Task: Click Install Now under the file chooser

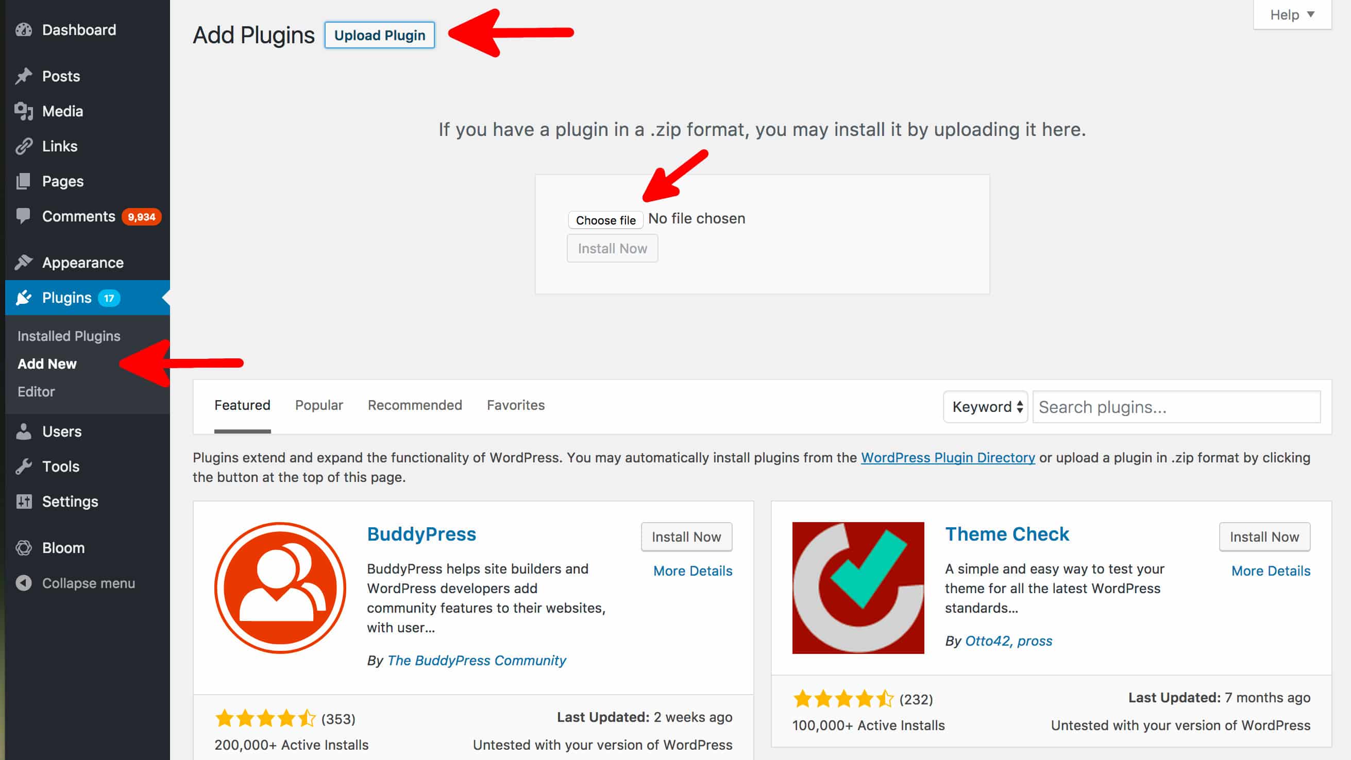Action: tap(612, 248)
